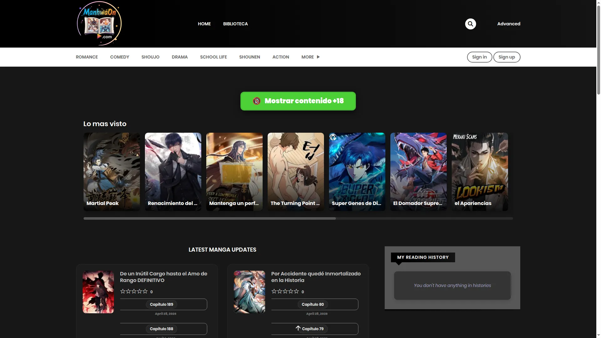Screen dimensions: 601x338
Task: Select the SHOUJO genre
Action: pyautogui.click(x=151, y=57)
